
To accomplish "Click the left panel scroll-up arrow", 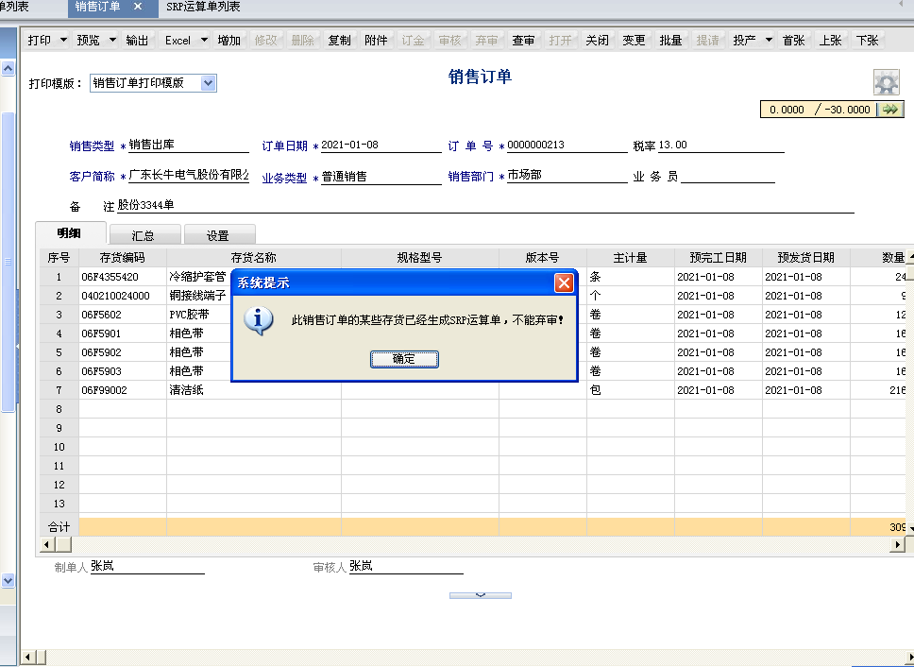I will coord(8,68).
